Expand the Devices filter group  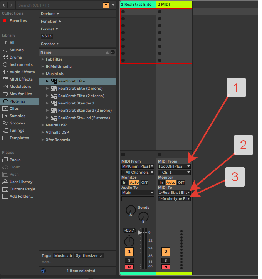tap(50, 14)
